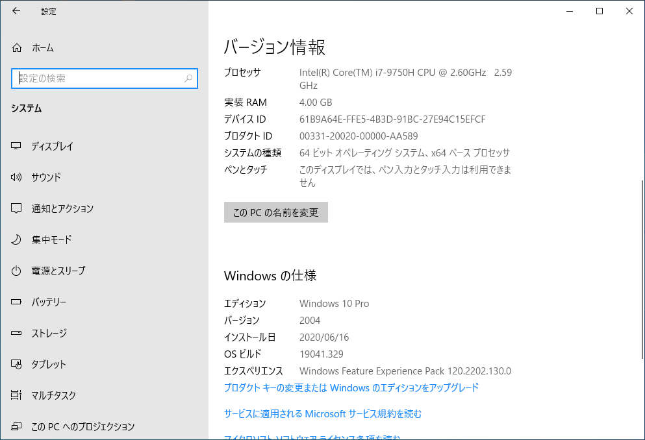Select the notifications speech-bubble icon
Image resolution: width=645 pixels, height=440 pixels.
(x=16, y=208)
